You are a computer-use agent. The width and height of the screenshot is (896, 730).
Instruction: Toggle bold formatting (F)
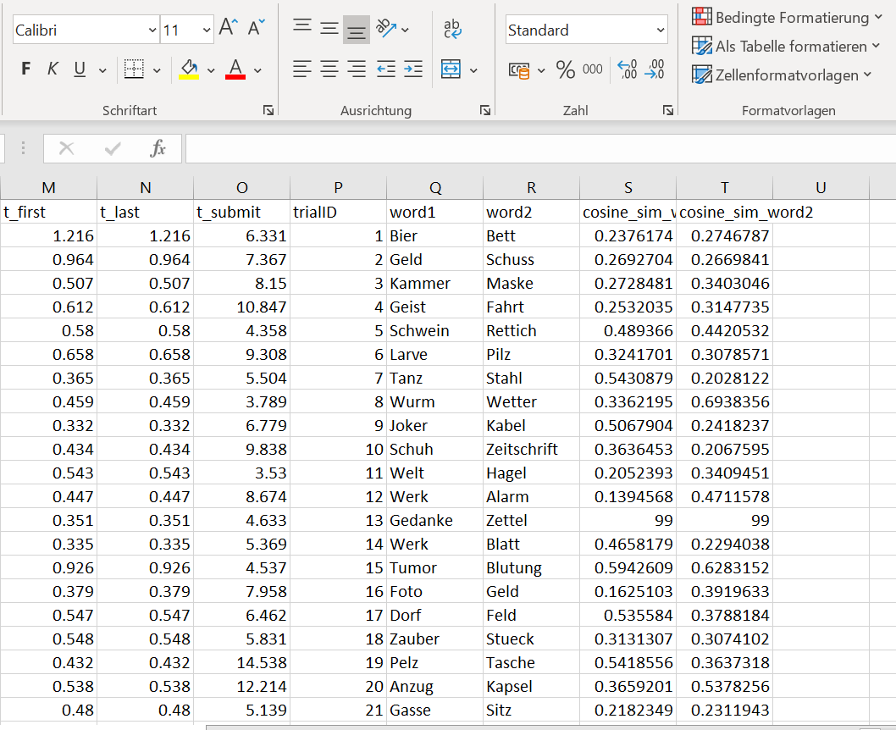tap(25, 69)
